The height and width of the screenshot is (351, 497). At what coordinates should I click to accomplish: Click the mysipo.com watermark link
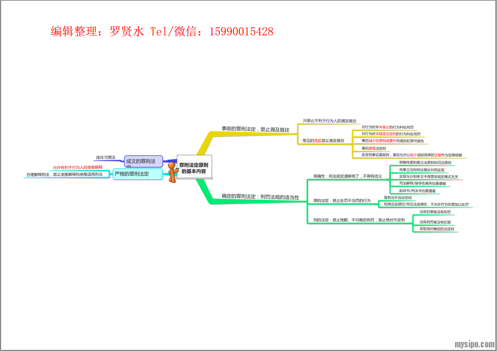click(474, 344)
